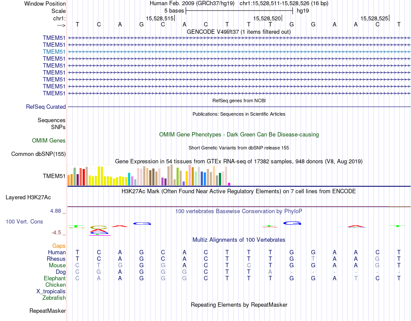Select the Dog alignment row label
The height and width of the screenshot is (321, 411).
coord(61,272)
